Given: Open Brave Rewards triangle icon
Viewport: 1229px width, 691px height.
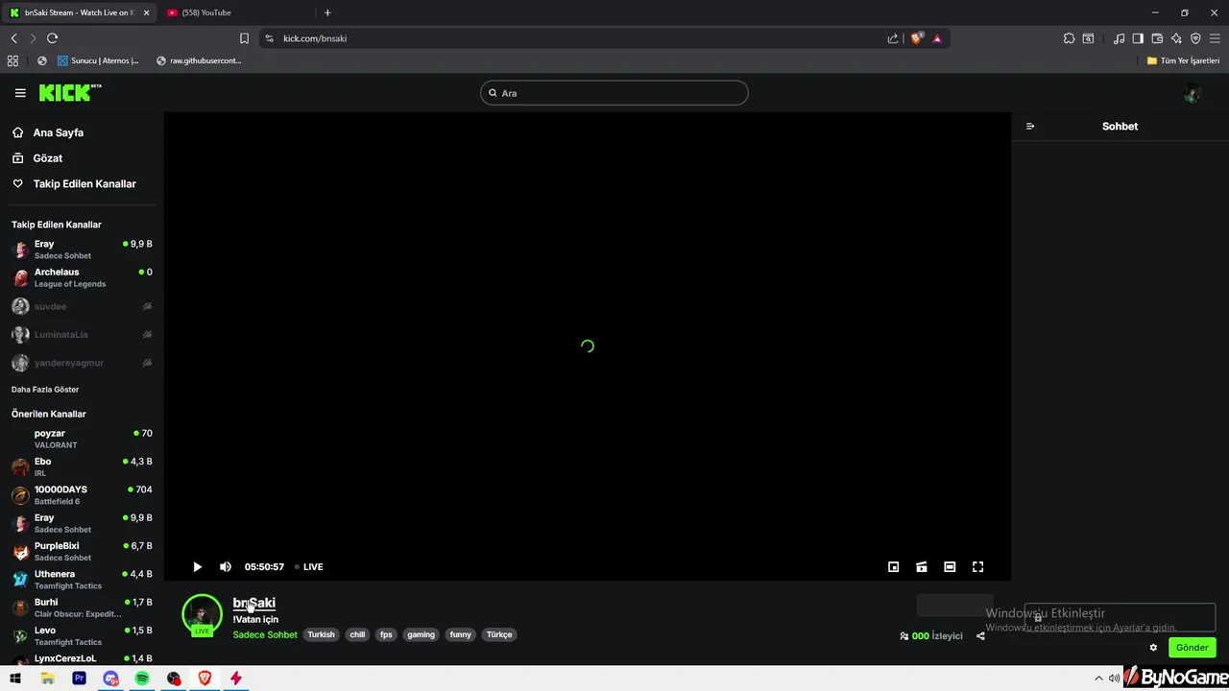Looking at the screenshot, I should [x=937, y=38].
